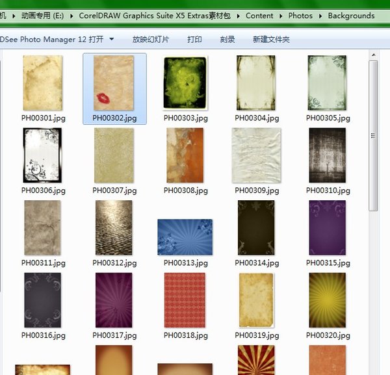
Task: Click the PH00310.jpg file name
Action: (x=328, y=190)
